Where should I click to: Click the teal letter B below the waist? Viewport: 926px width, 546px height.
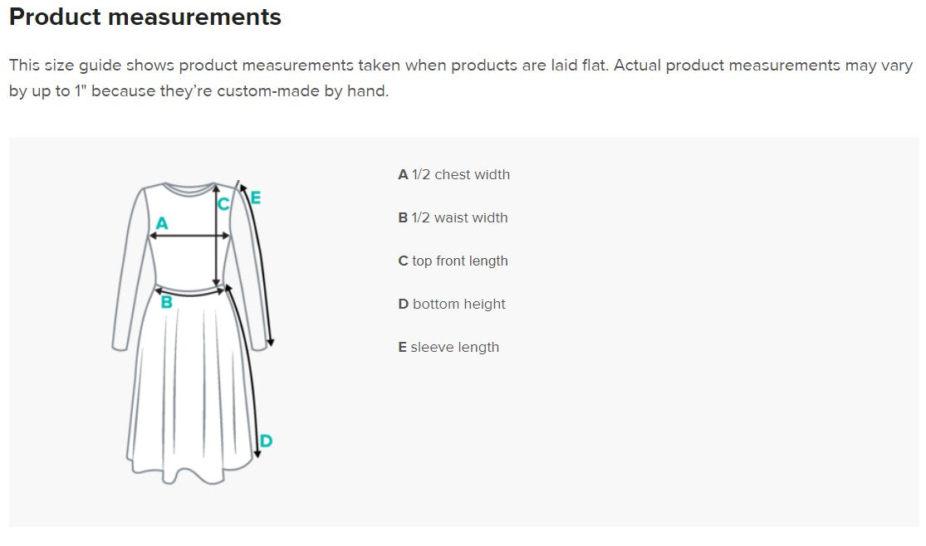(x=166, y=303)
